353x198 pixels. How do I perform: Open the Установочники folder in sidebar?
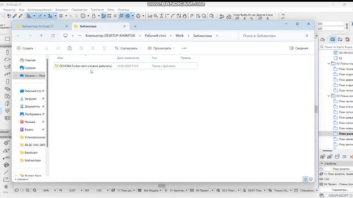[33, 137]
